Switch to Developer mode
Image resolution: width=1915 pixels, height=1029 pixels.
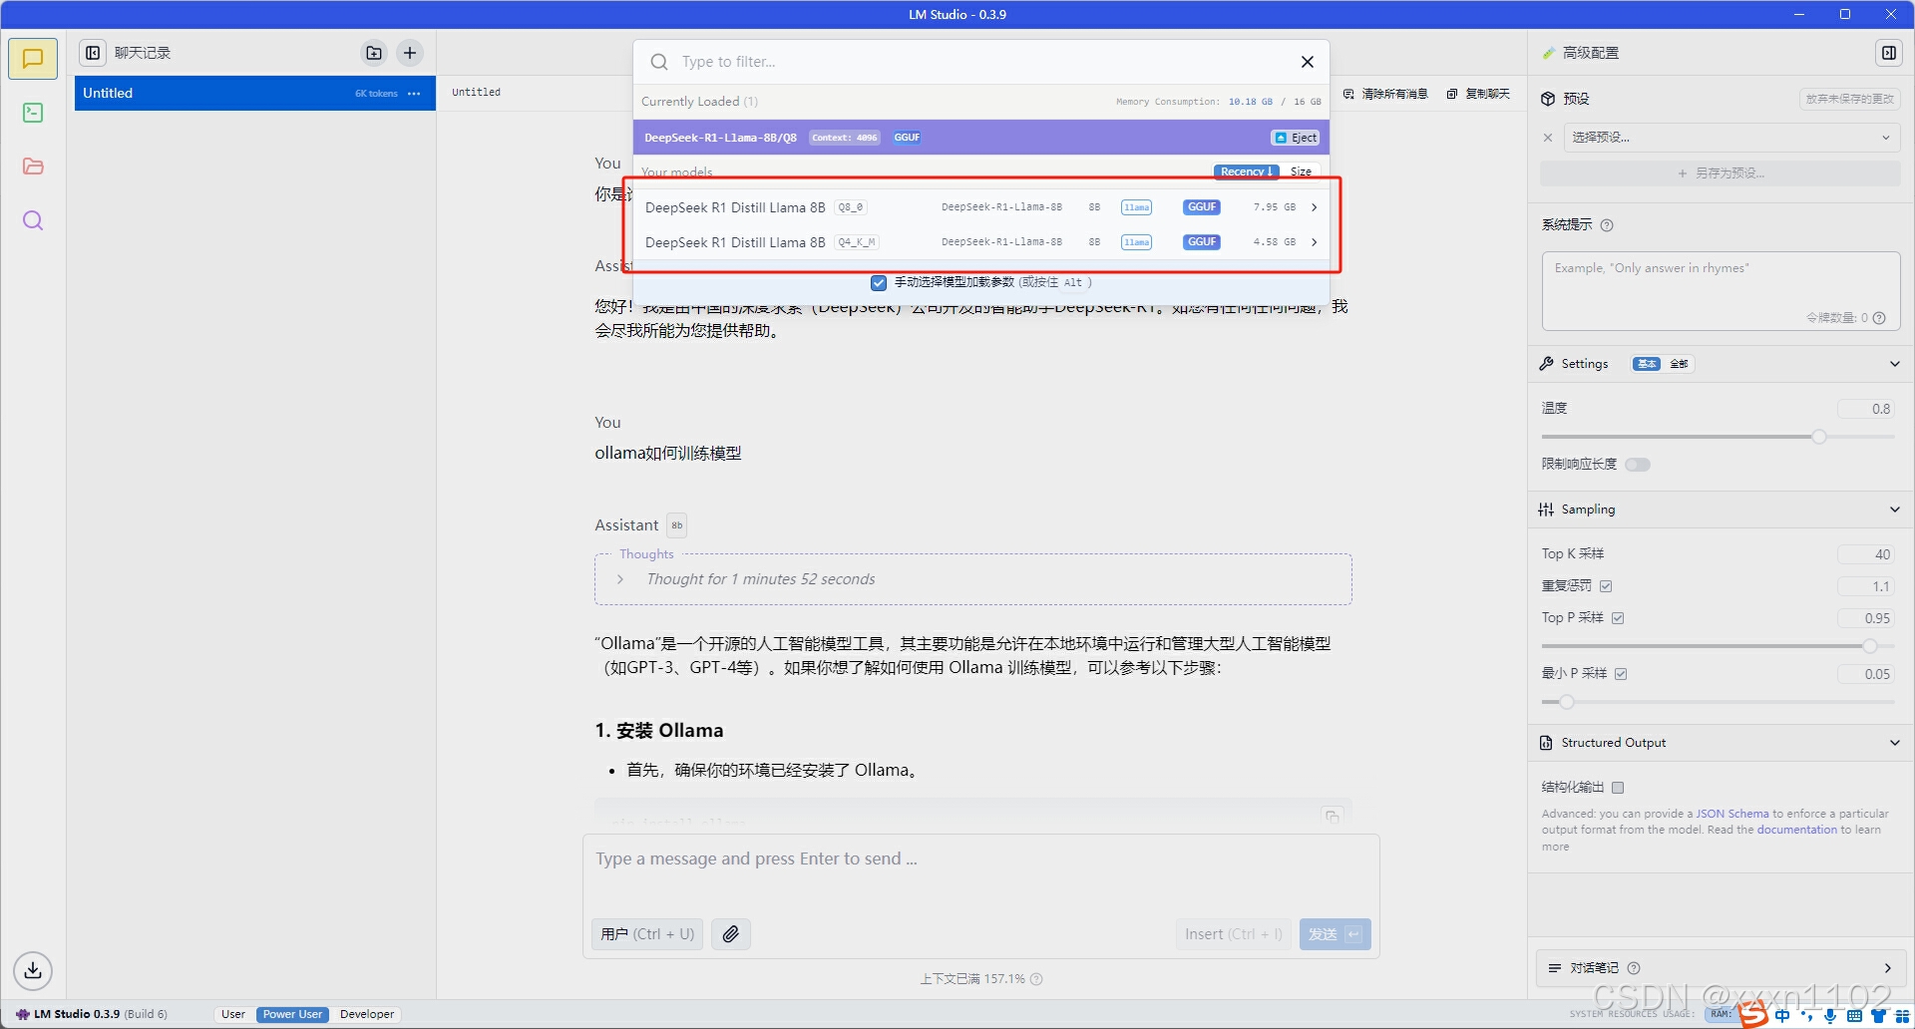[x=367, y=1014]
